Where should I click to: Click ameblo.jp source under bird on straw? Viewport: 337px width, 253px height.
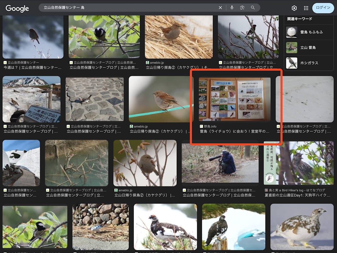[157, 63]
